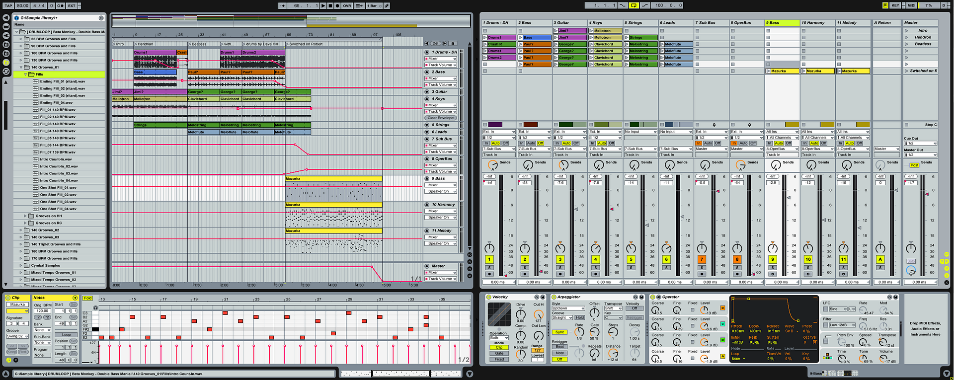The height and width of the screenshot is (380, 954).
Task: Click the Back to Arrangement icon
Action: (x=359, y=5)
